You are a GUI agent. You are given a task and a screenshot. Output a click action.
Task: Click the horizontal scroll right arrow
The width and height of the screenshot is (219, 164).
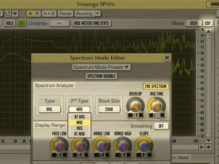pos(202,147)
